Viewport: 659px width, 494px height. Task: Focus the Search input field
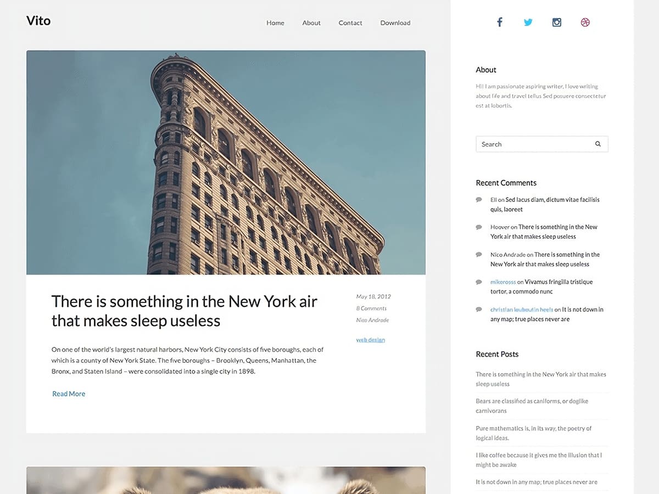[x=533, y=144]
